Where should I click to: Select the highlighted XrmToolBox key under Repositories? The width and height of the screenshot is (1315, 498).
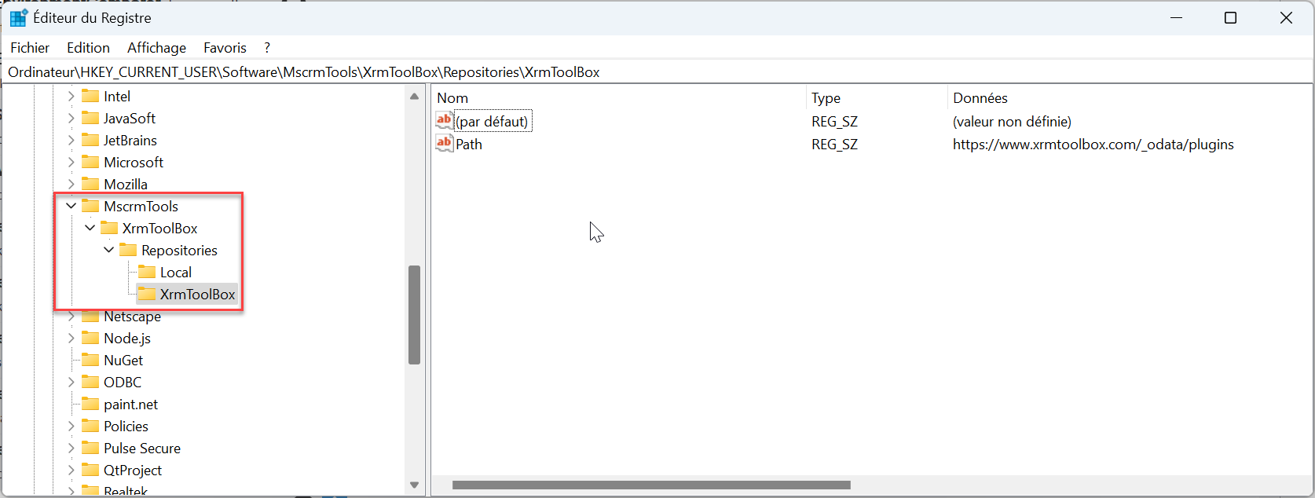197,294
